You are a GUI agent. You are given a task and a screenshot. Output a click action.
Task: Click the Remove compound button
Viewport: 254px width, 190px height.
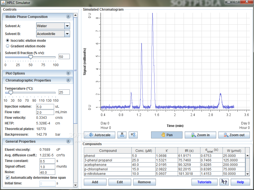pyautogui.click(x=144, y=182)
